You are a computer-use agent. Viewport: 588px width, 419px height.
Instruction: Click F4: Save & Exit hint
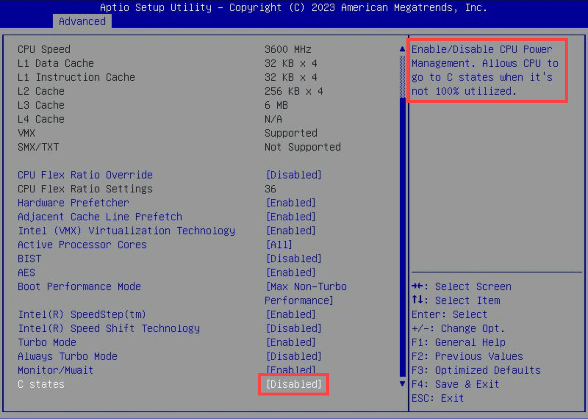coord(456,384)
